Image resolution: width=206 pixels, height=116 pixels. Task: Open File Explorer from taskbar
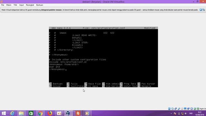21,113
